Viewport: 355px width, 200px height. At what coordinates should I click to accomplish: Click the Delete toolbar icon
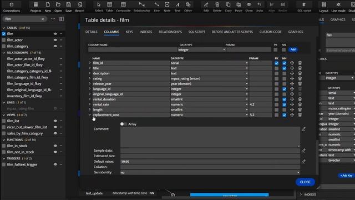pyautogui.click(x=217, y=7)
